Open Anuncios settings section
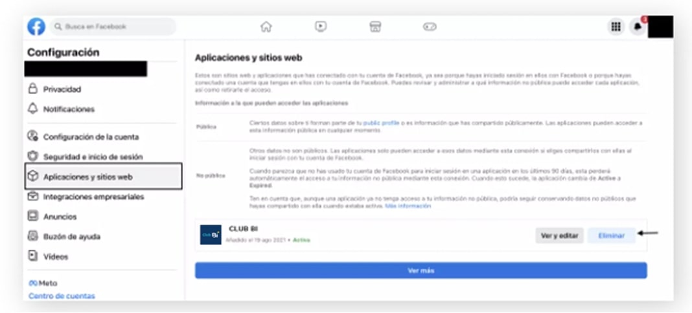The width and height of the screenshot is (692, 313). coord(60,217)
